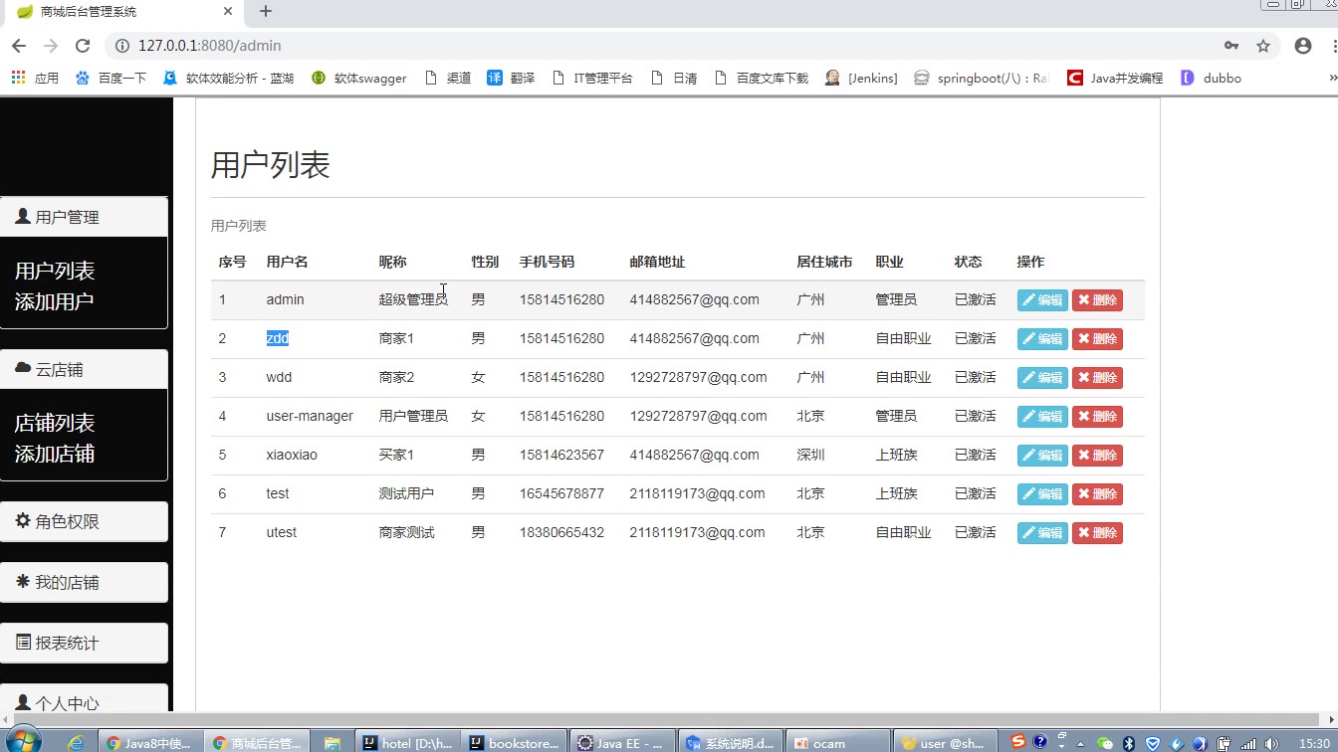
Task: Launch Internet Explorer from the taskbar
Action: point(76,742)
